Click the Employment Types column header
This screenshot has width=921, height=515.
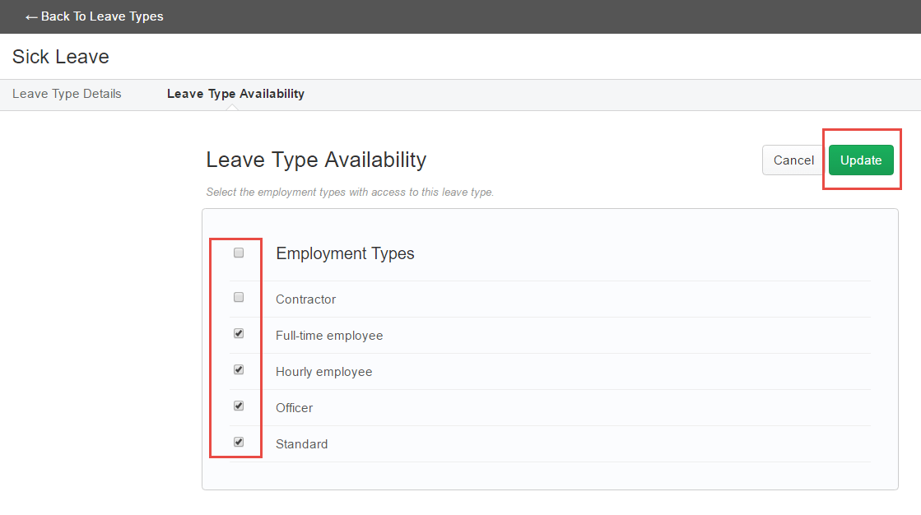tap(345, 253)
